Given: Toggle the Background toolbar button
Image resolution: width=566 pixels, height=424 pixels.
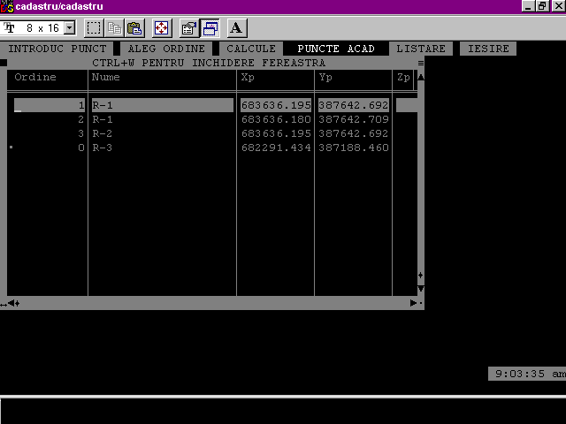Looking at the screenshot, I should click(x=210, y=28).
